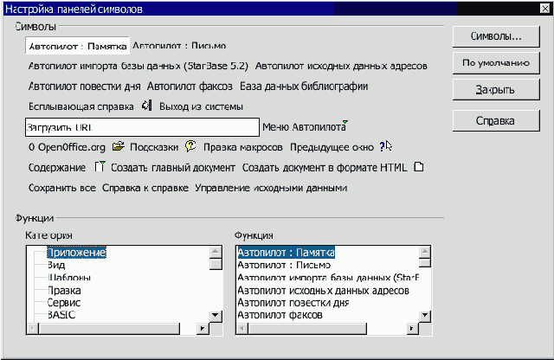Click function list scroll-left arrow
The image size is (554, 360).
point(242,329)
